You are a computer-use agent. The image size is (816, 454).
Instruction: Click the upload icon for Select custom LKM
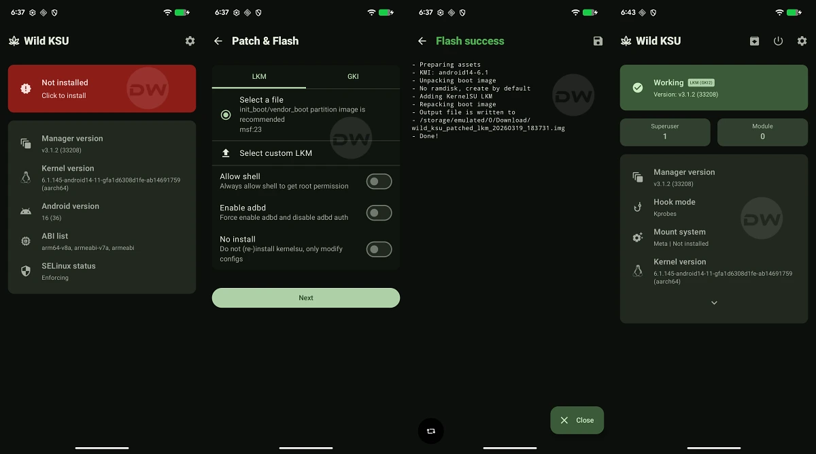point(226,153)
